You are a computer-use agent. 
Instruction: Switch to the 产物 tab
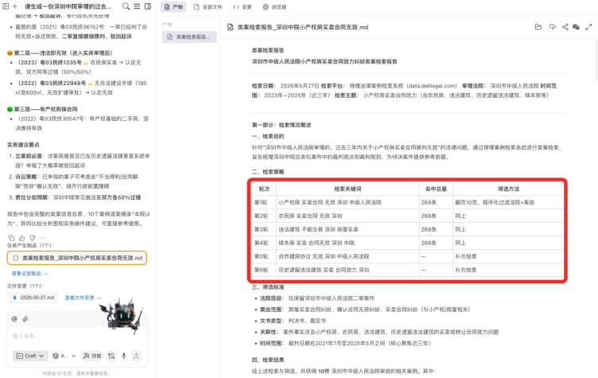[x=173, y=7]
